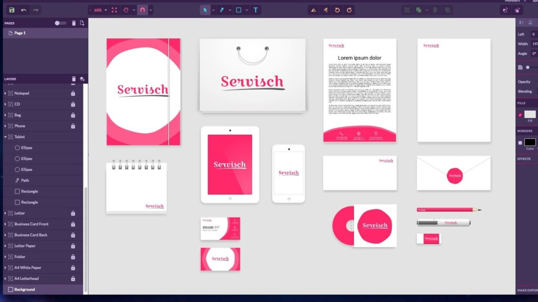Screen dimensions: 538x302
Task: Click the green boolean merge icon
Action: (x=419, y=10)
